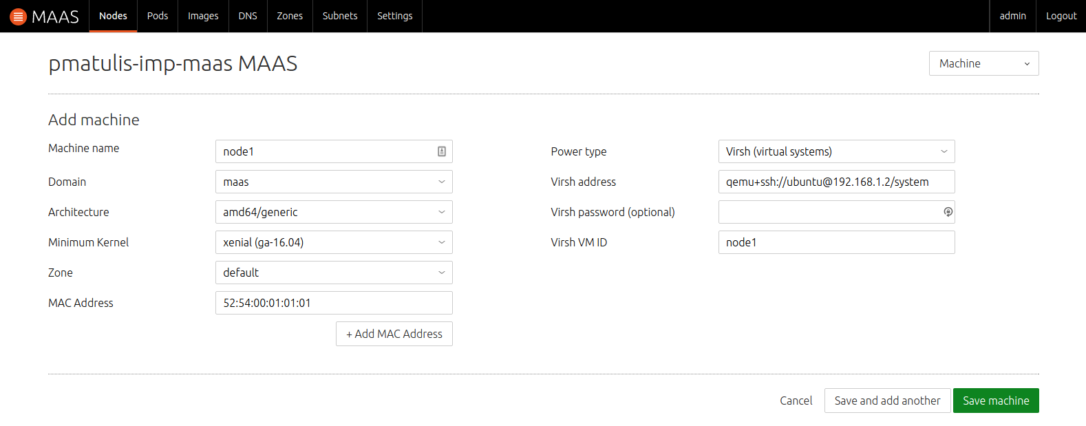Open the Power type dropdown
Viewport: 1086px width, 426px height.
(x=837, y=151)
